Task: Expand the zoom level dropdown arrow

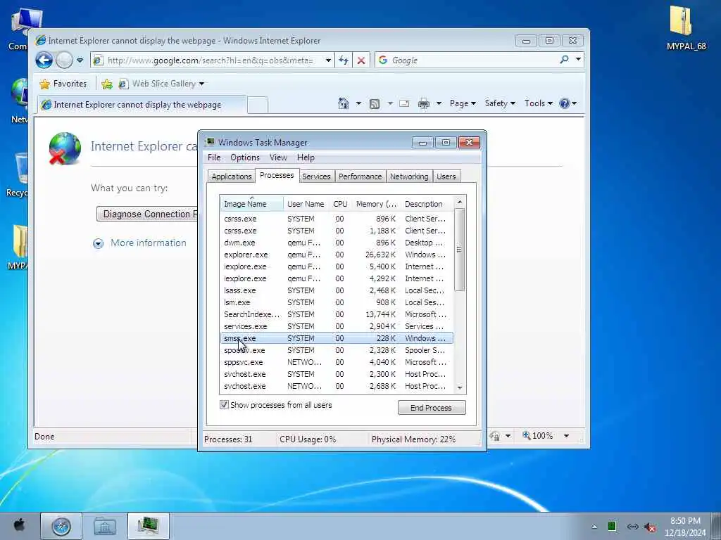Action: (567, 436)
